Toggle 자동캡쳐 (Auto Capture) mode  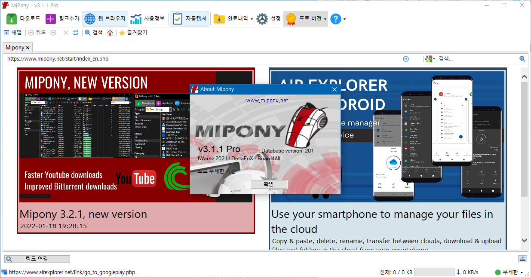click(x=189, y=19)
